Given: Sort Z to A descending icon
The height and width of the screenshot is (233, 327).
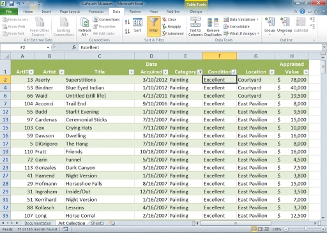Looking at the screenshot, I should tap(127, 31).
